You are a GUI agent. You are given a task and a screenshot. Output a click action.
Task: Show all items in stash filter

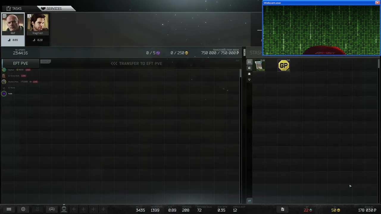[249, 62]
